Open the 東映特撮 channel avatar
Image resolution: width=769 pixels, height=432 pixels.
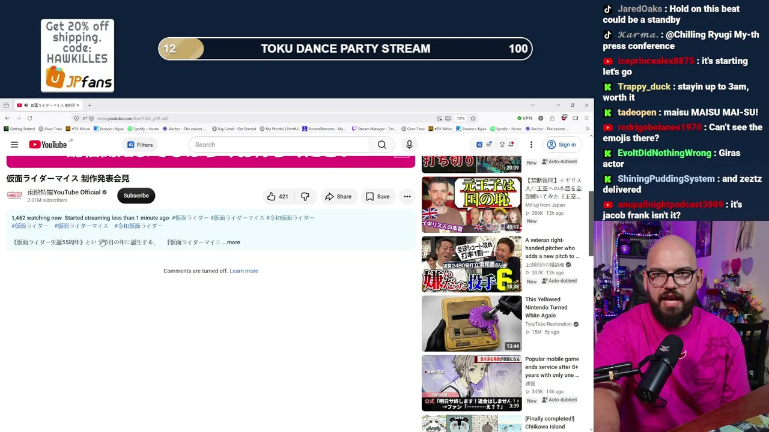coord(14,196)
